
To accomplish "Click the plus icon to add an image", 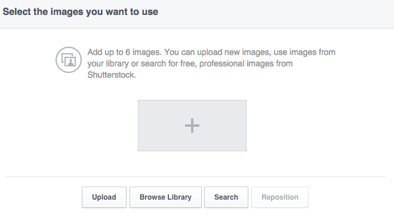I will point(192,126).
